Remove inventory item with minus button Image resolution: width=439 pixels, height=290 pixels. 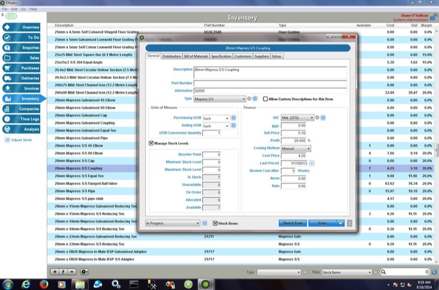72,271
